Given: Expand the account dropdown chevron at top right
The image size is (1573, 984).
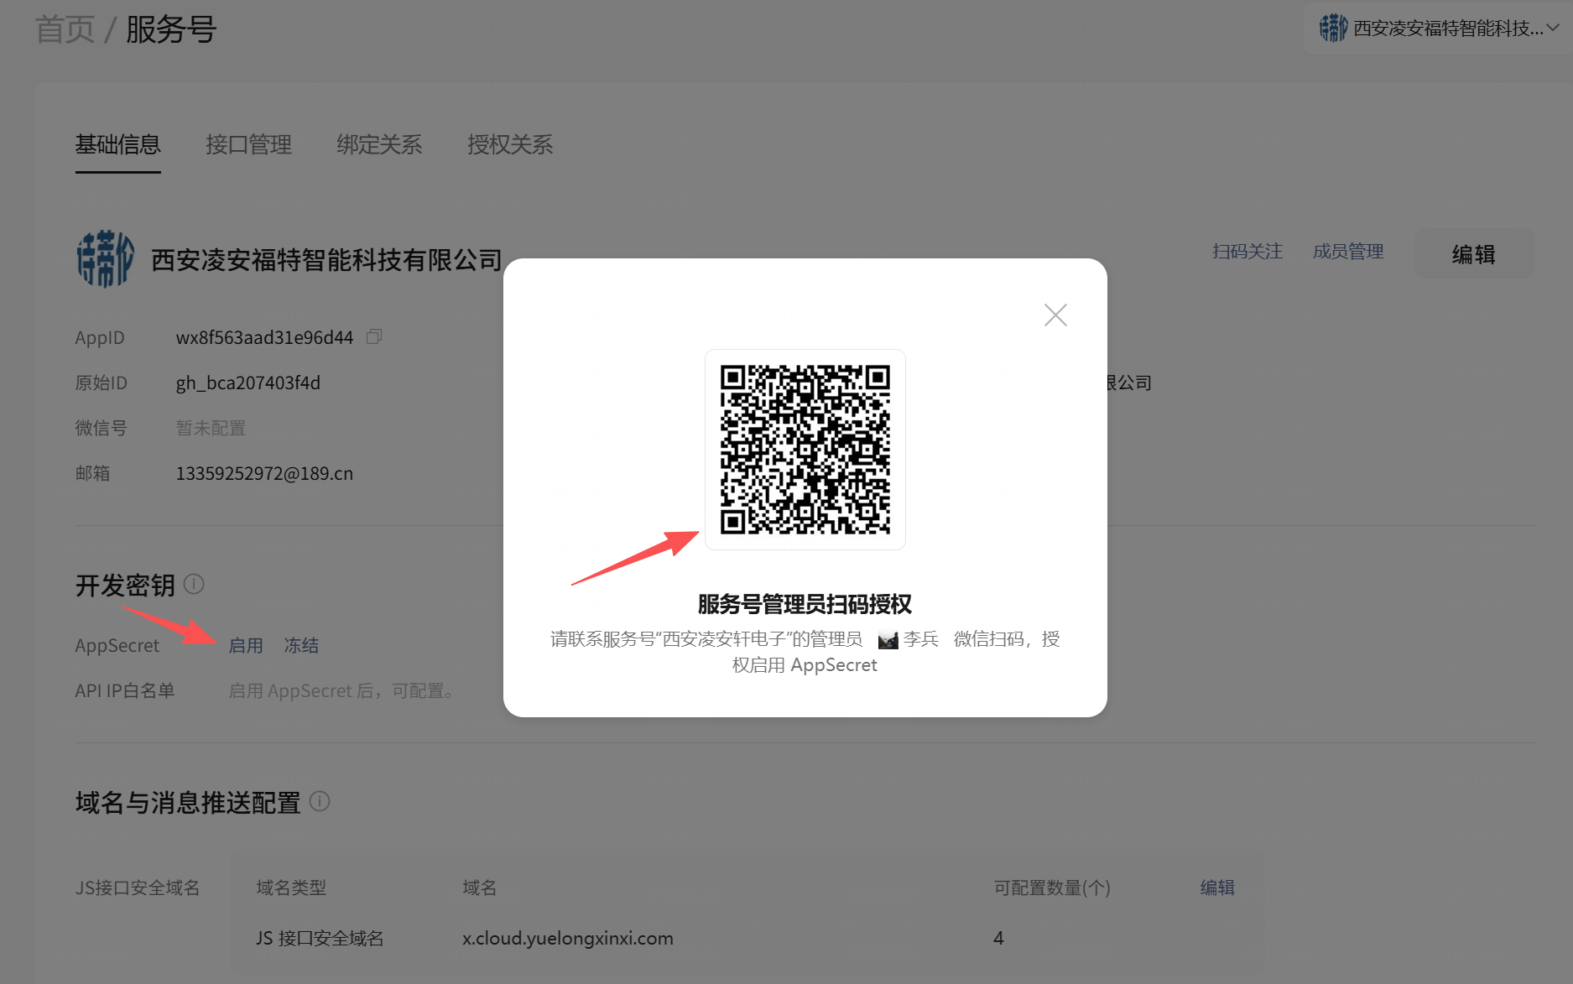Looking at the screenshot, I should tap(1553, 28).
